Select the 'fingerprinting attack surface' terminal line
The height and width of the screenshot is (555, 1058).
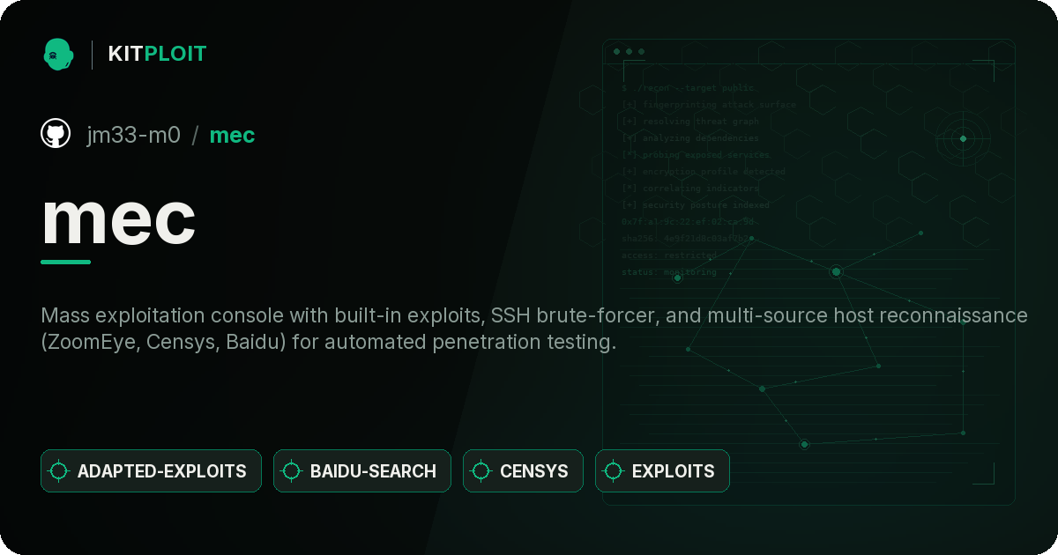coord(709,105)
